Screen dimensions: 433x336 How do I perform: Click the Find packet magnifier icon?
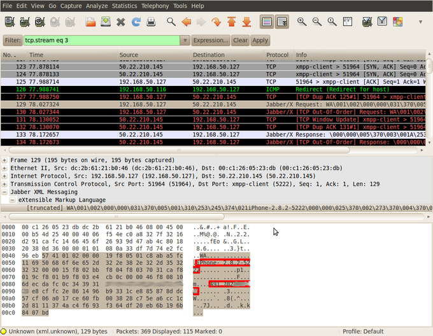171,22
